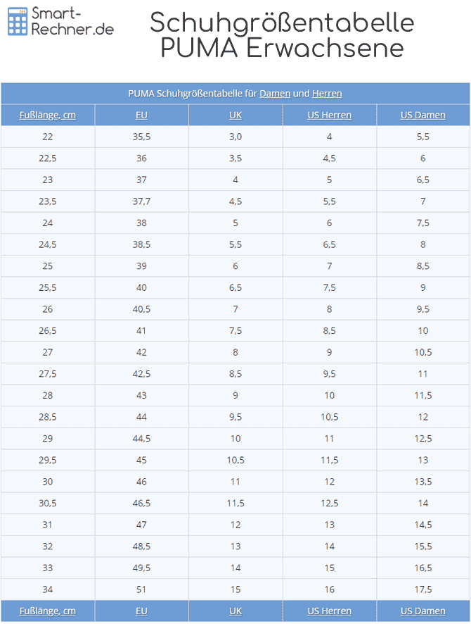The image size is (471, 624).
Task: Click the bottom EU footer header
Action: click(x=141, y=611)
